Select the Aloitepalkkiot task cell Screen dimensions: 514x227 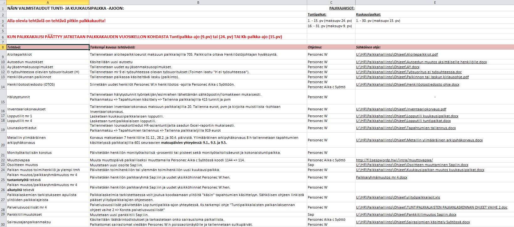[x=48, y=54]
